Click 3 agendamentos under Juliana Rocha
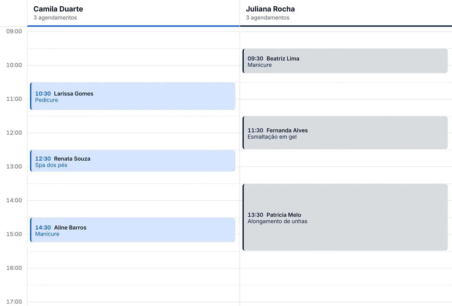 point(268,18)
